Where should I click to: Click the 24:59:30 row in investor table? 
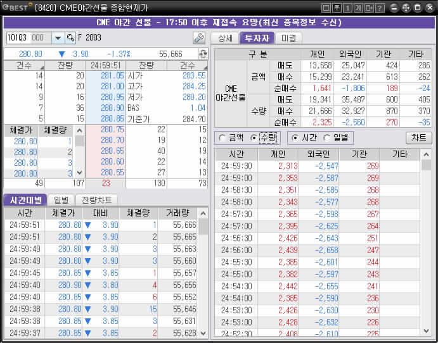coord(318,166)
